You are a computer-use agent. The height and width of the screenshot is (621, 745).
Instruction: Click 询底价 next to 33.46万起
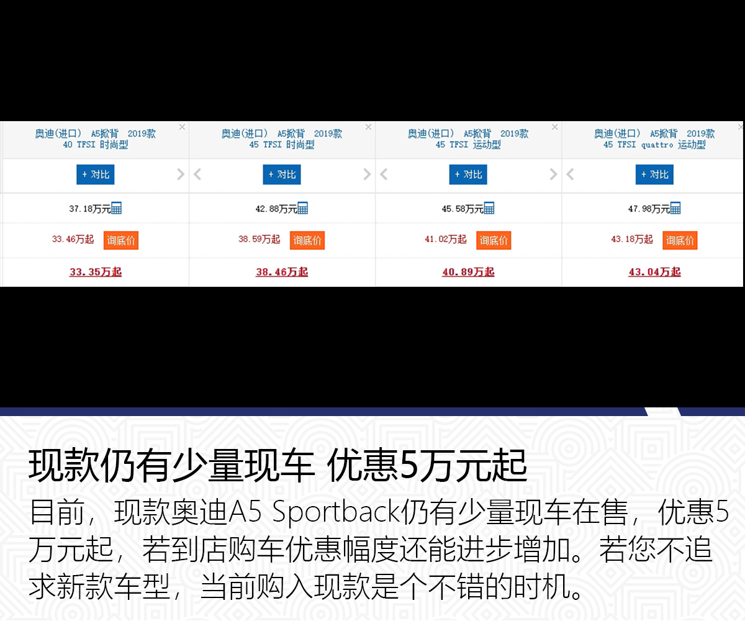pyautogui.click(x=121, y=240)
